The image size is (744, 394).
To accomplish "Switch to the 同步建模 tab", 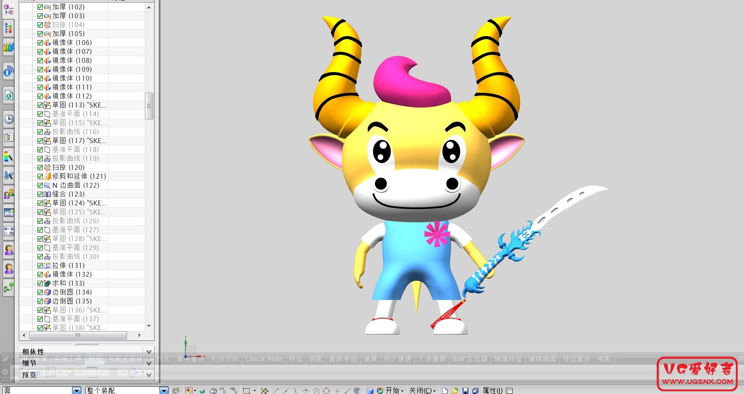I will [x=398, y=359].
